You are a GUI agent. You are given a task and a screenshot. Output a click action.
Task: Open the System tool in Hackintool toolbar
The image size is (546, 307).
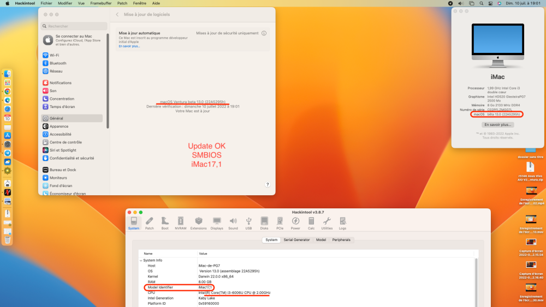click(134, 223)
